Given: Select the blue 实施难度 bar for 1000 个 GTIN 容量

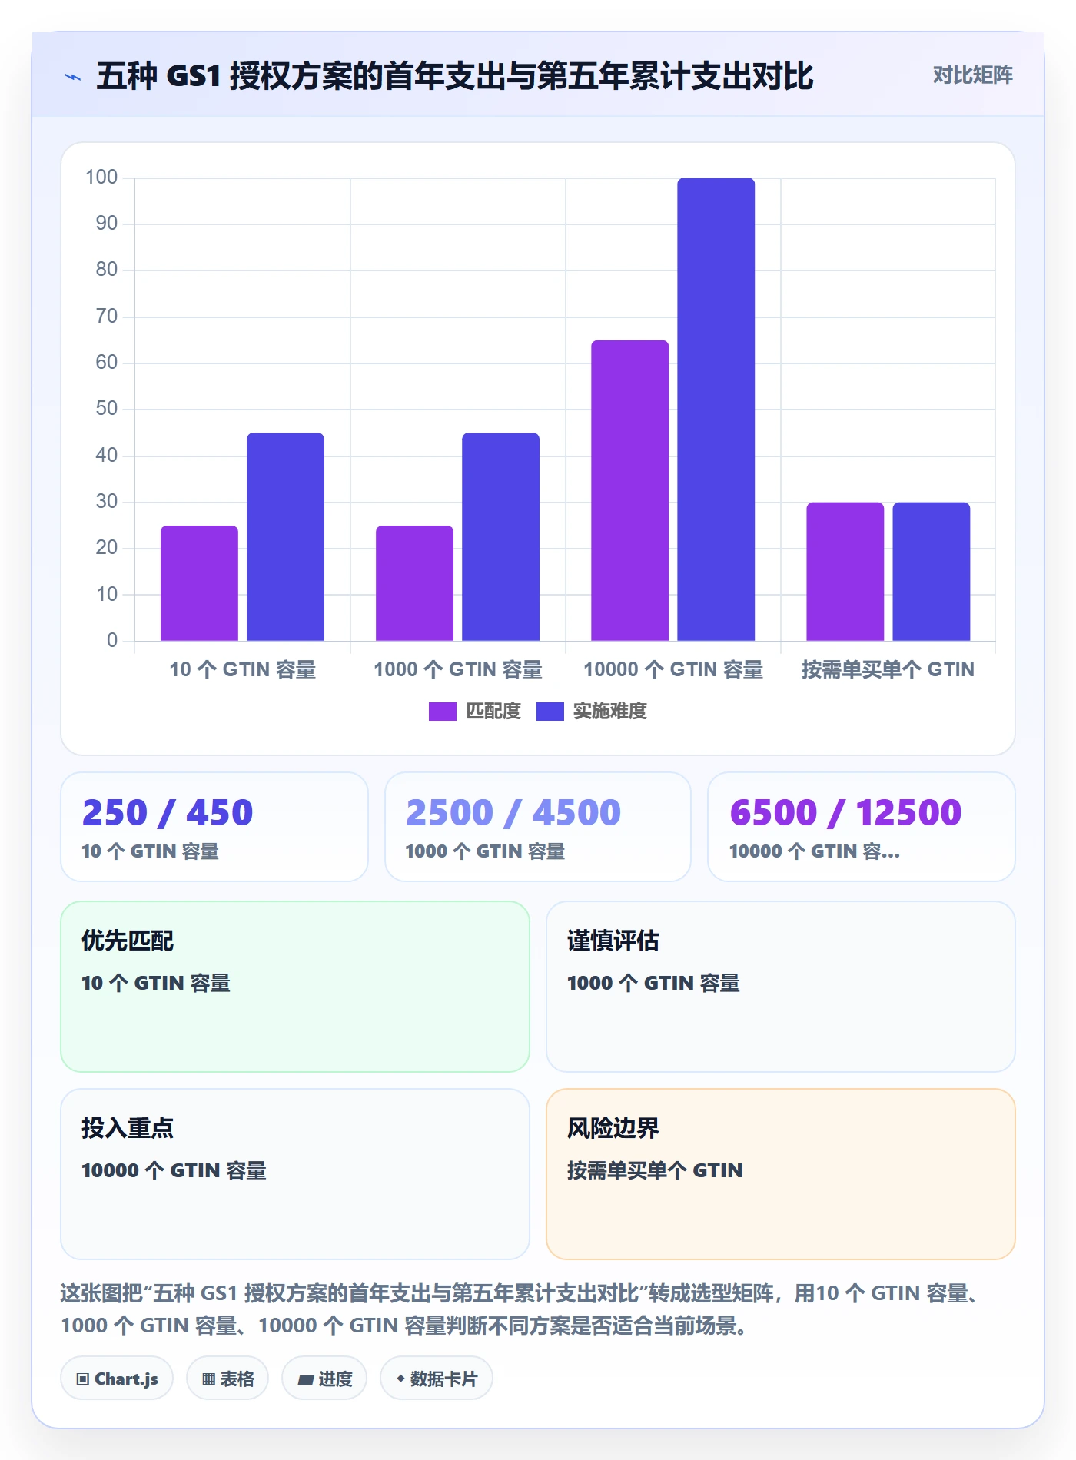Looking at the screenshot, I should point(500,537).
